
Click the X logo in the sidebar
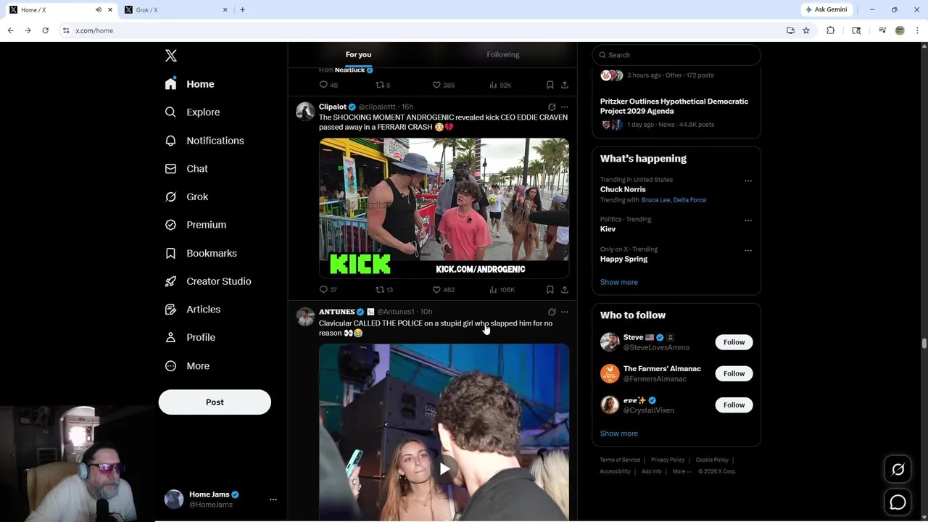(x=171, y=56)
